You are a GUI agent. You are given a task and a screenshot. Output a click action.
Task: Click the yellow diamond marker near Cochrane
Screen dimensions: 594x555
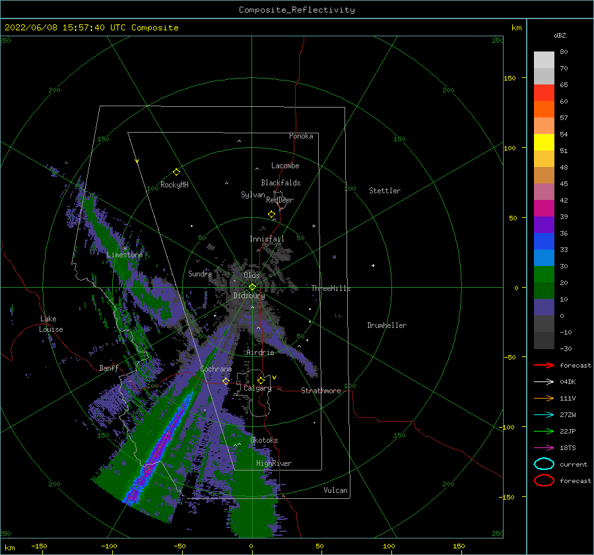[x=226, y=381]
